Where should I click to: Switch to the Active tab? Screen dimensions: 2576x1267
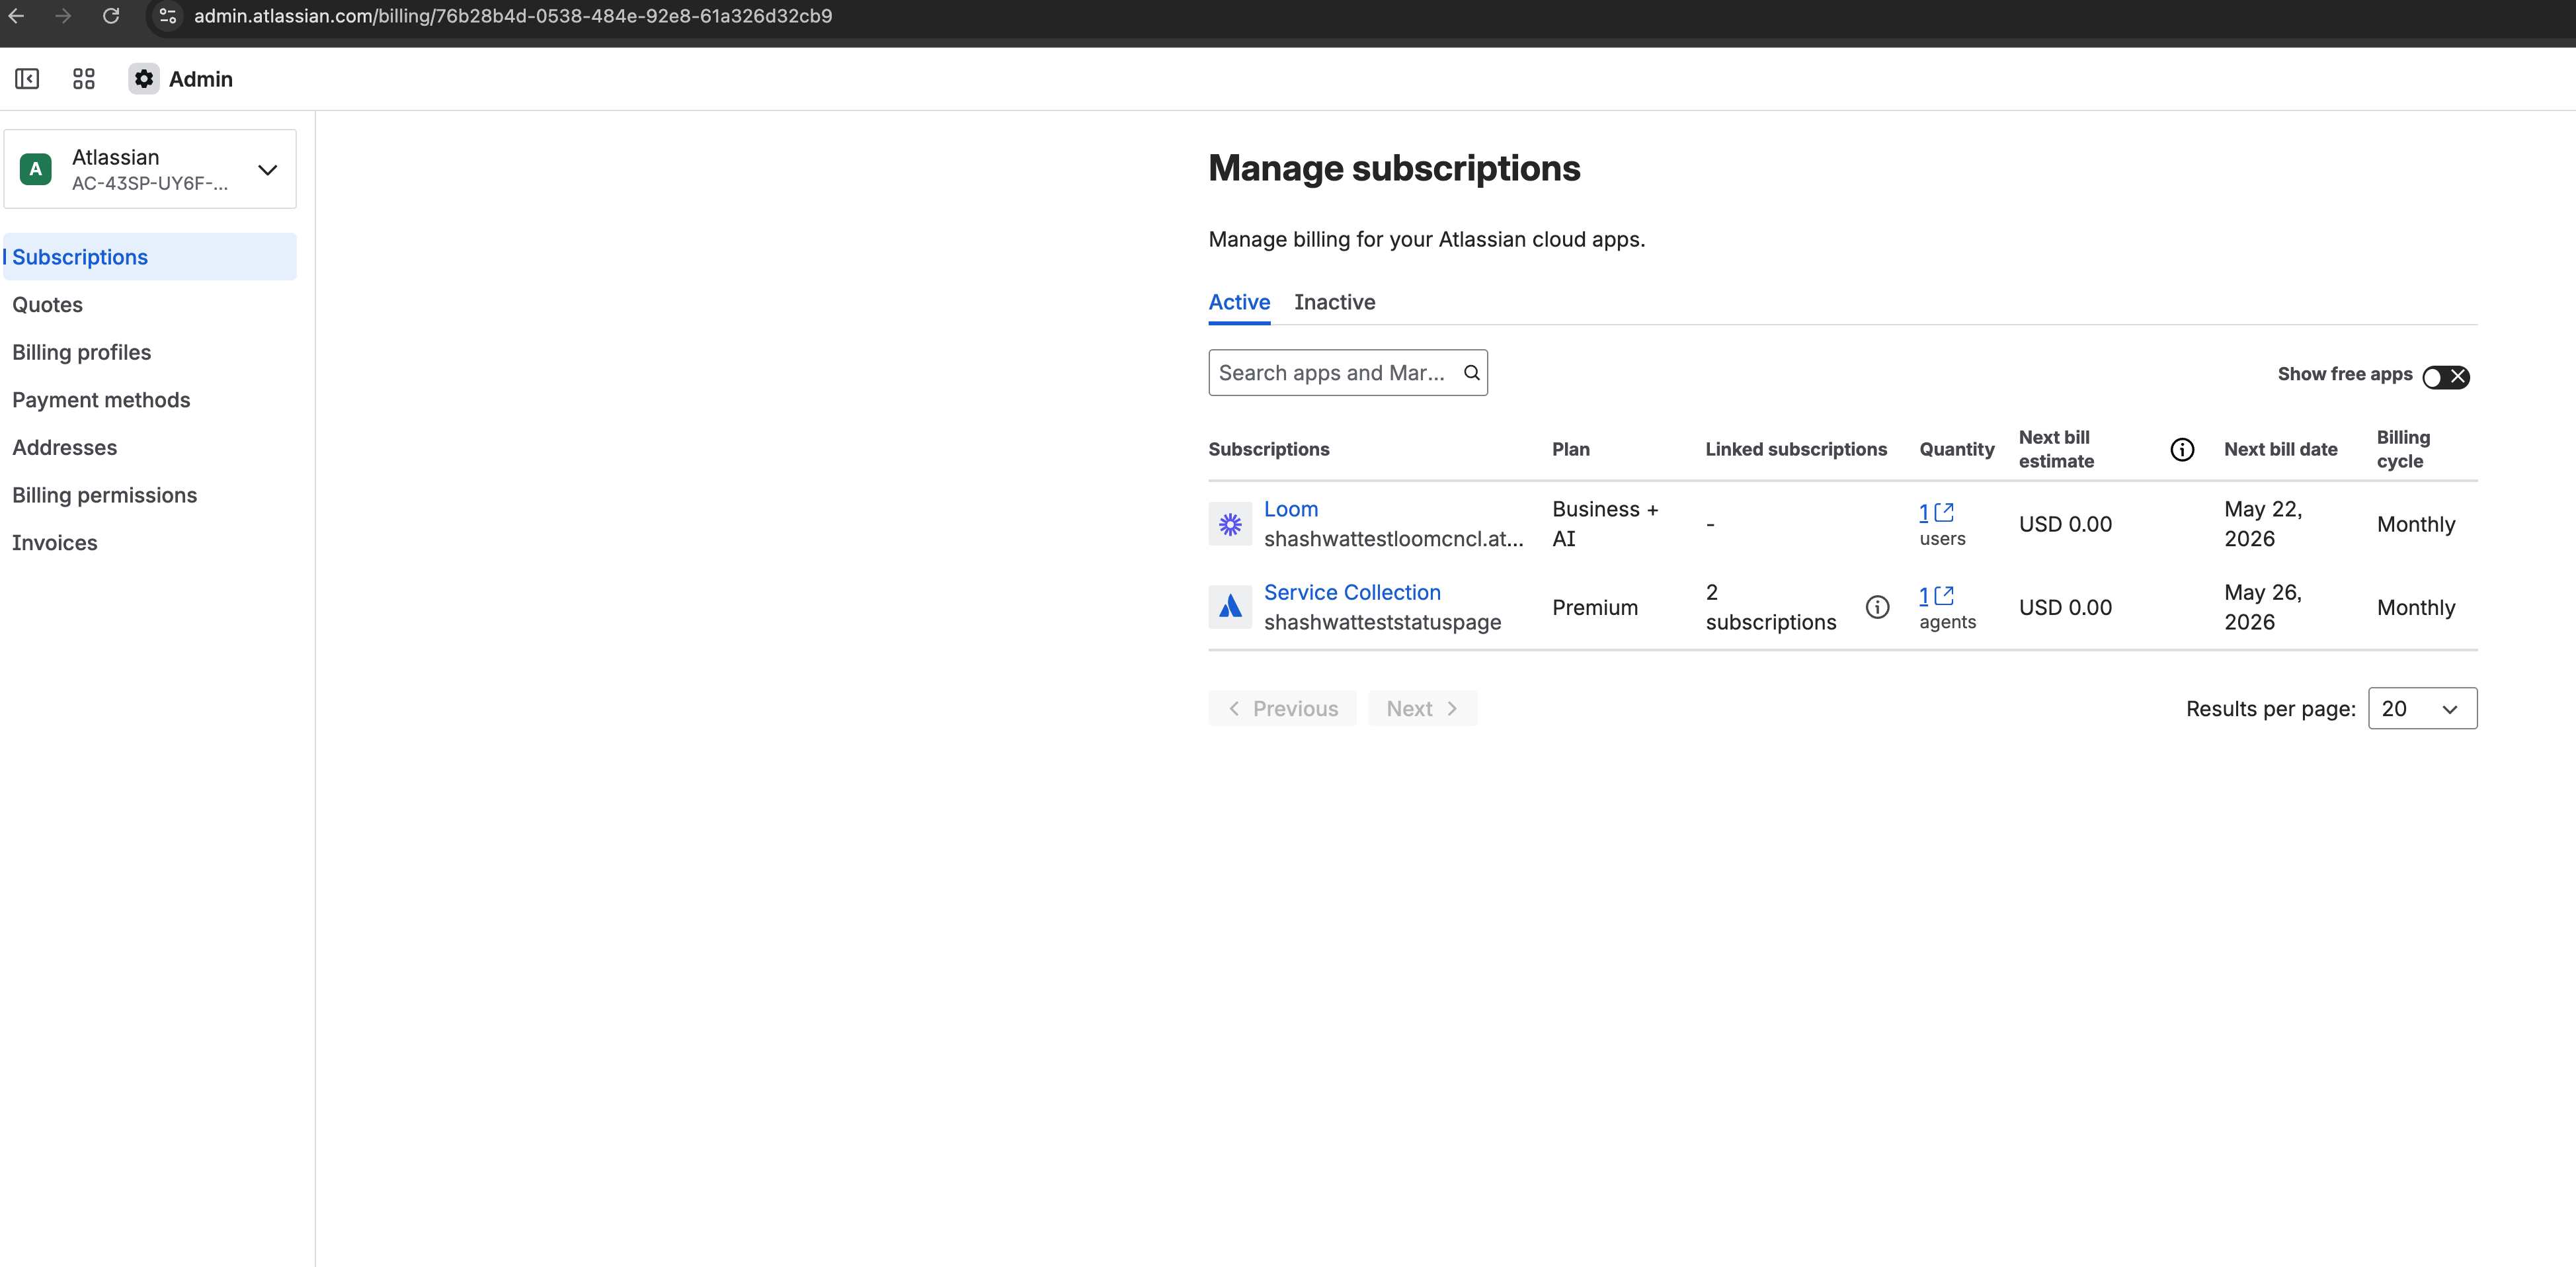[1239, 302]
